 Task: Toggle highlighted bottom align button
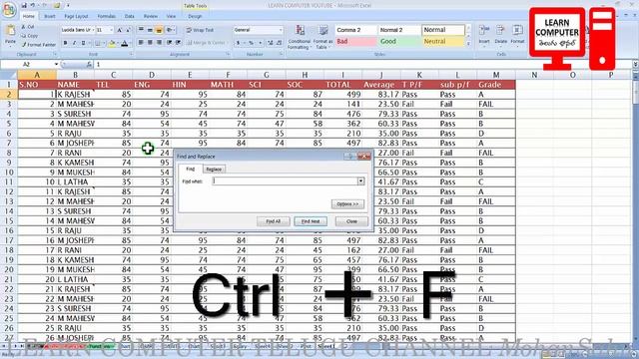coord(159,30)
